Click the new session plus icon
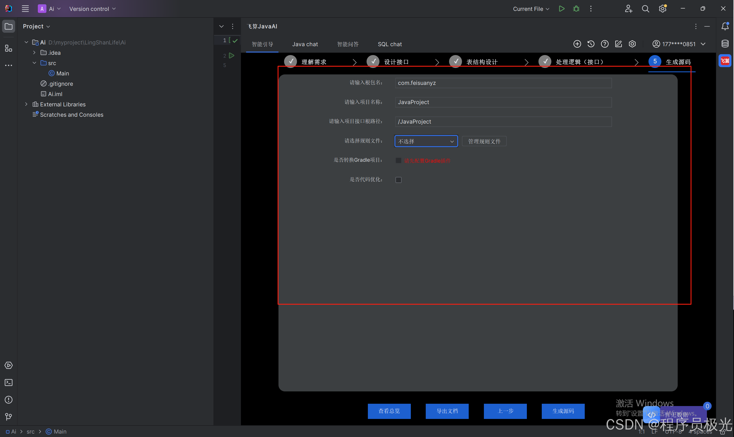 tap(577, 44)
